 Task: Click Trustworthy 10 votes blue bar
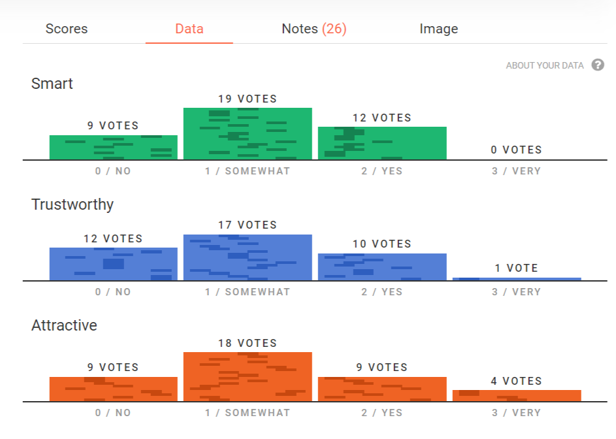tap(382, 267)
